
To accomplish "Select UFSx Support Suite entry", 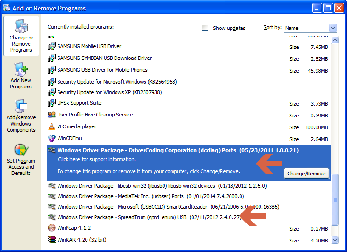I will (x=189, y=103).
